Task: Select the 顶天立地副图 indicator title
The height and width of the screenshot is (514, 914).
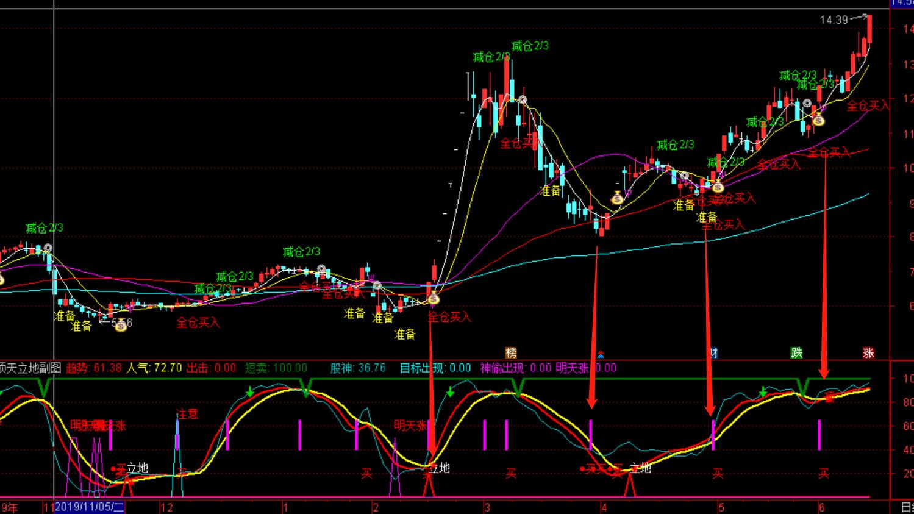Action: click(31, 368)
